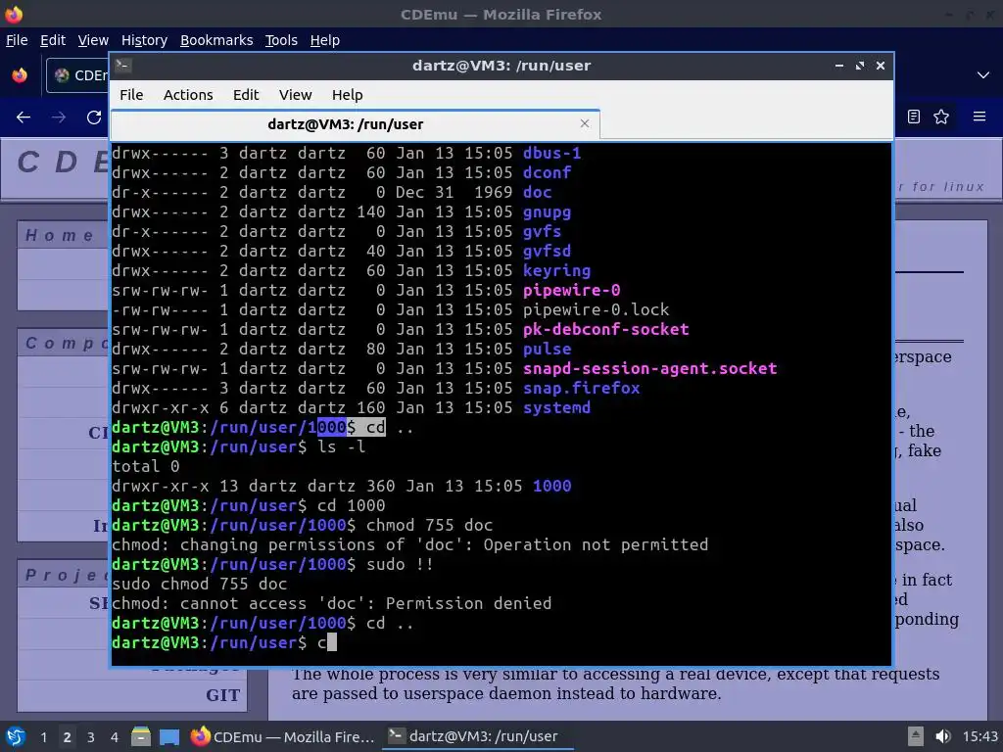This screenshot has height=752, width=1003.
Task: Open Firefox Bookmarks menu
Action: click(216, 40)
